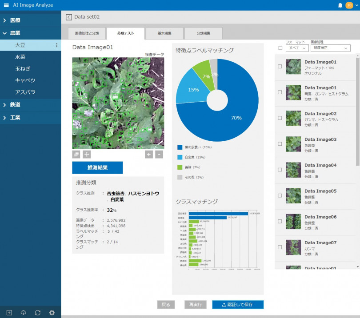This screenshot has width=360, height=318.
Task: Open the 画像処理 dropdown showing 明度補正
Action: coord(330,48)
